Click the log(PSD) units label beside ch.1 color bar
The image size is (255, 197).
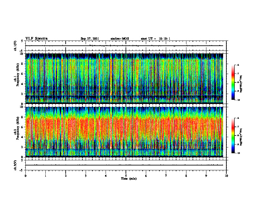pos(241,84)
